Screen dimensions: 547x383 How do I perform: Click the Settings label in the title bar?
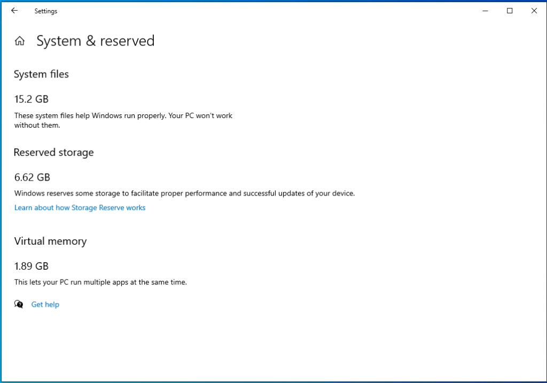[45, 11]
